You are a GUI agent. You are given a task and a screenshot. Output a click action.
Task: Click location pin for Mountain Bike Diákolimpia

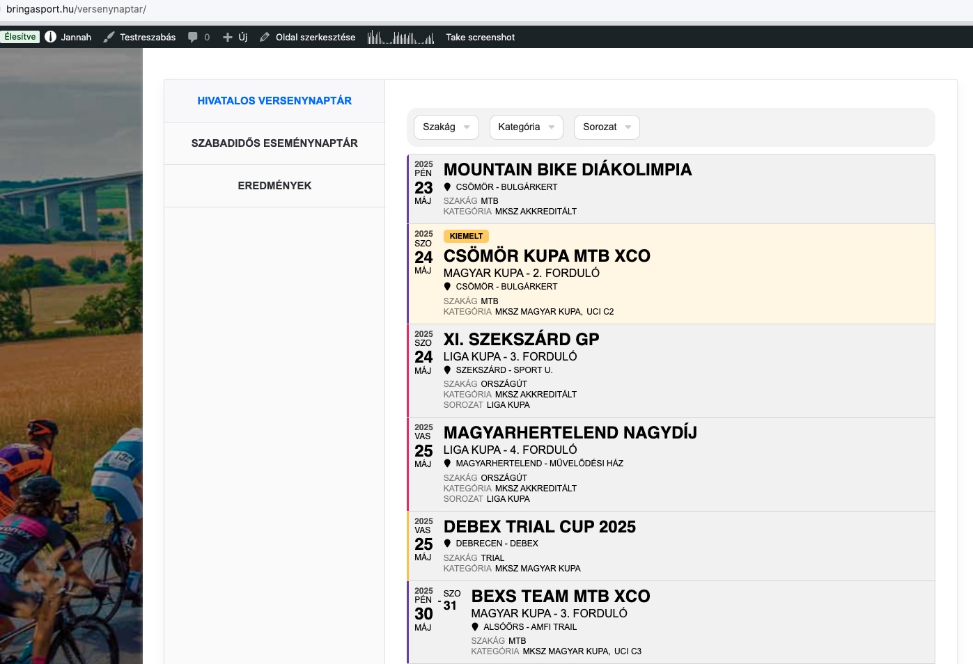coord(448,187)
